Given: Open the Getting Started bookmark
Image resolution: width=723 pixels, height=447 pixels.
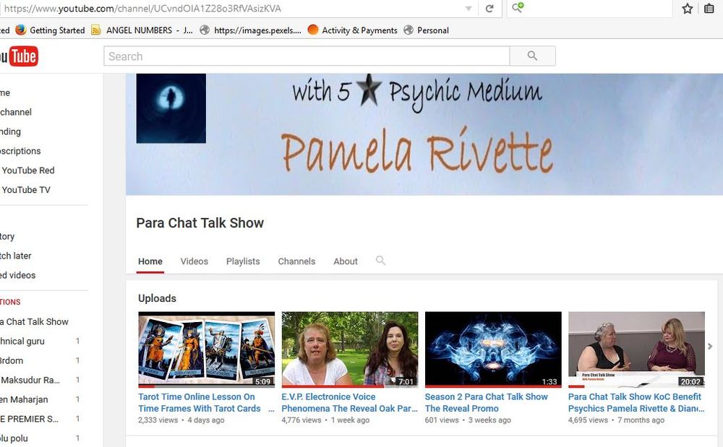Looking at the screenshot, I should coord(50,30).
